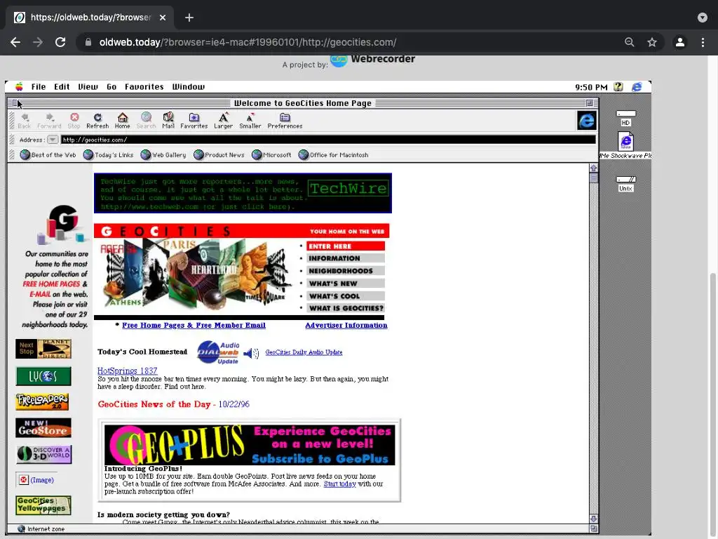
Task: Bookmark the page with Chrome star icon
Action: tap(652, 42)
